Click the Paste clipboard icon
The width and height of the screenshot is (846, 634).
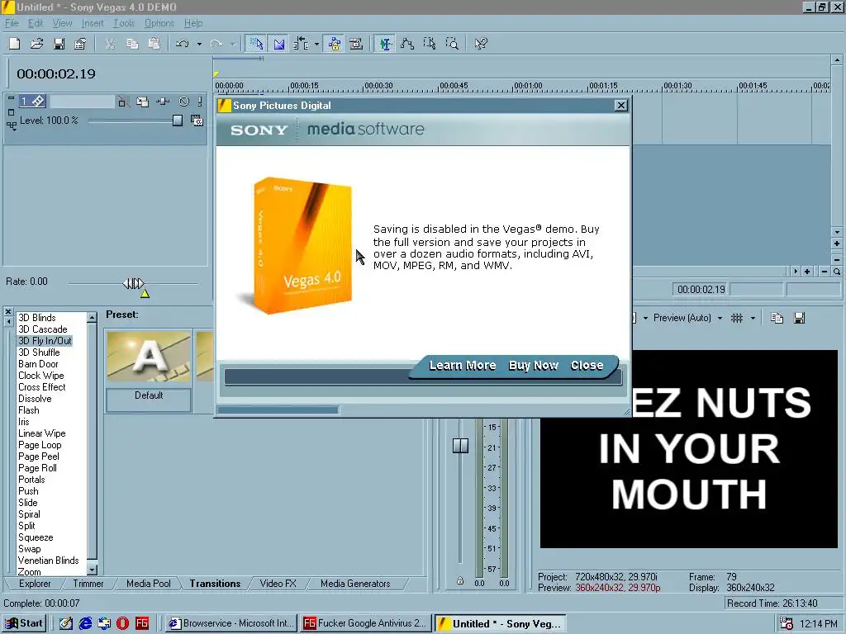coord(154,44)
